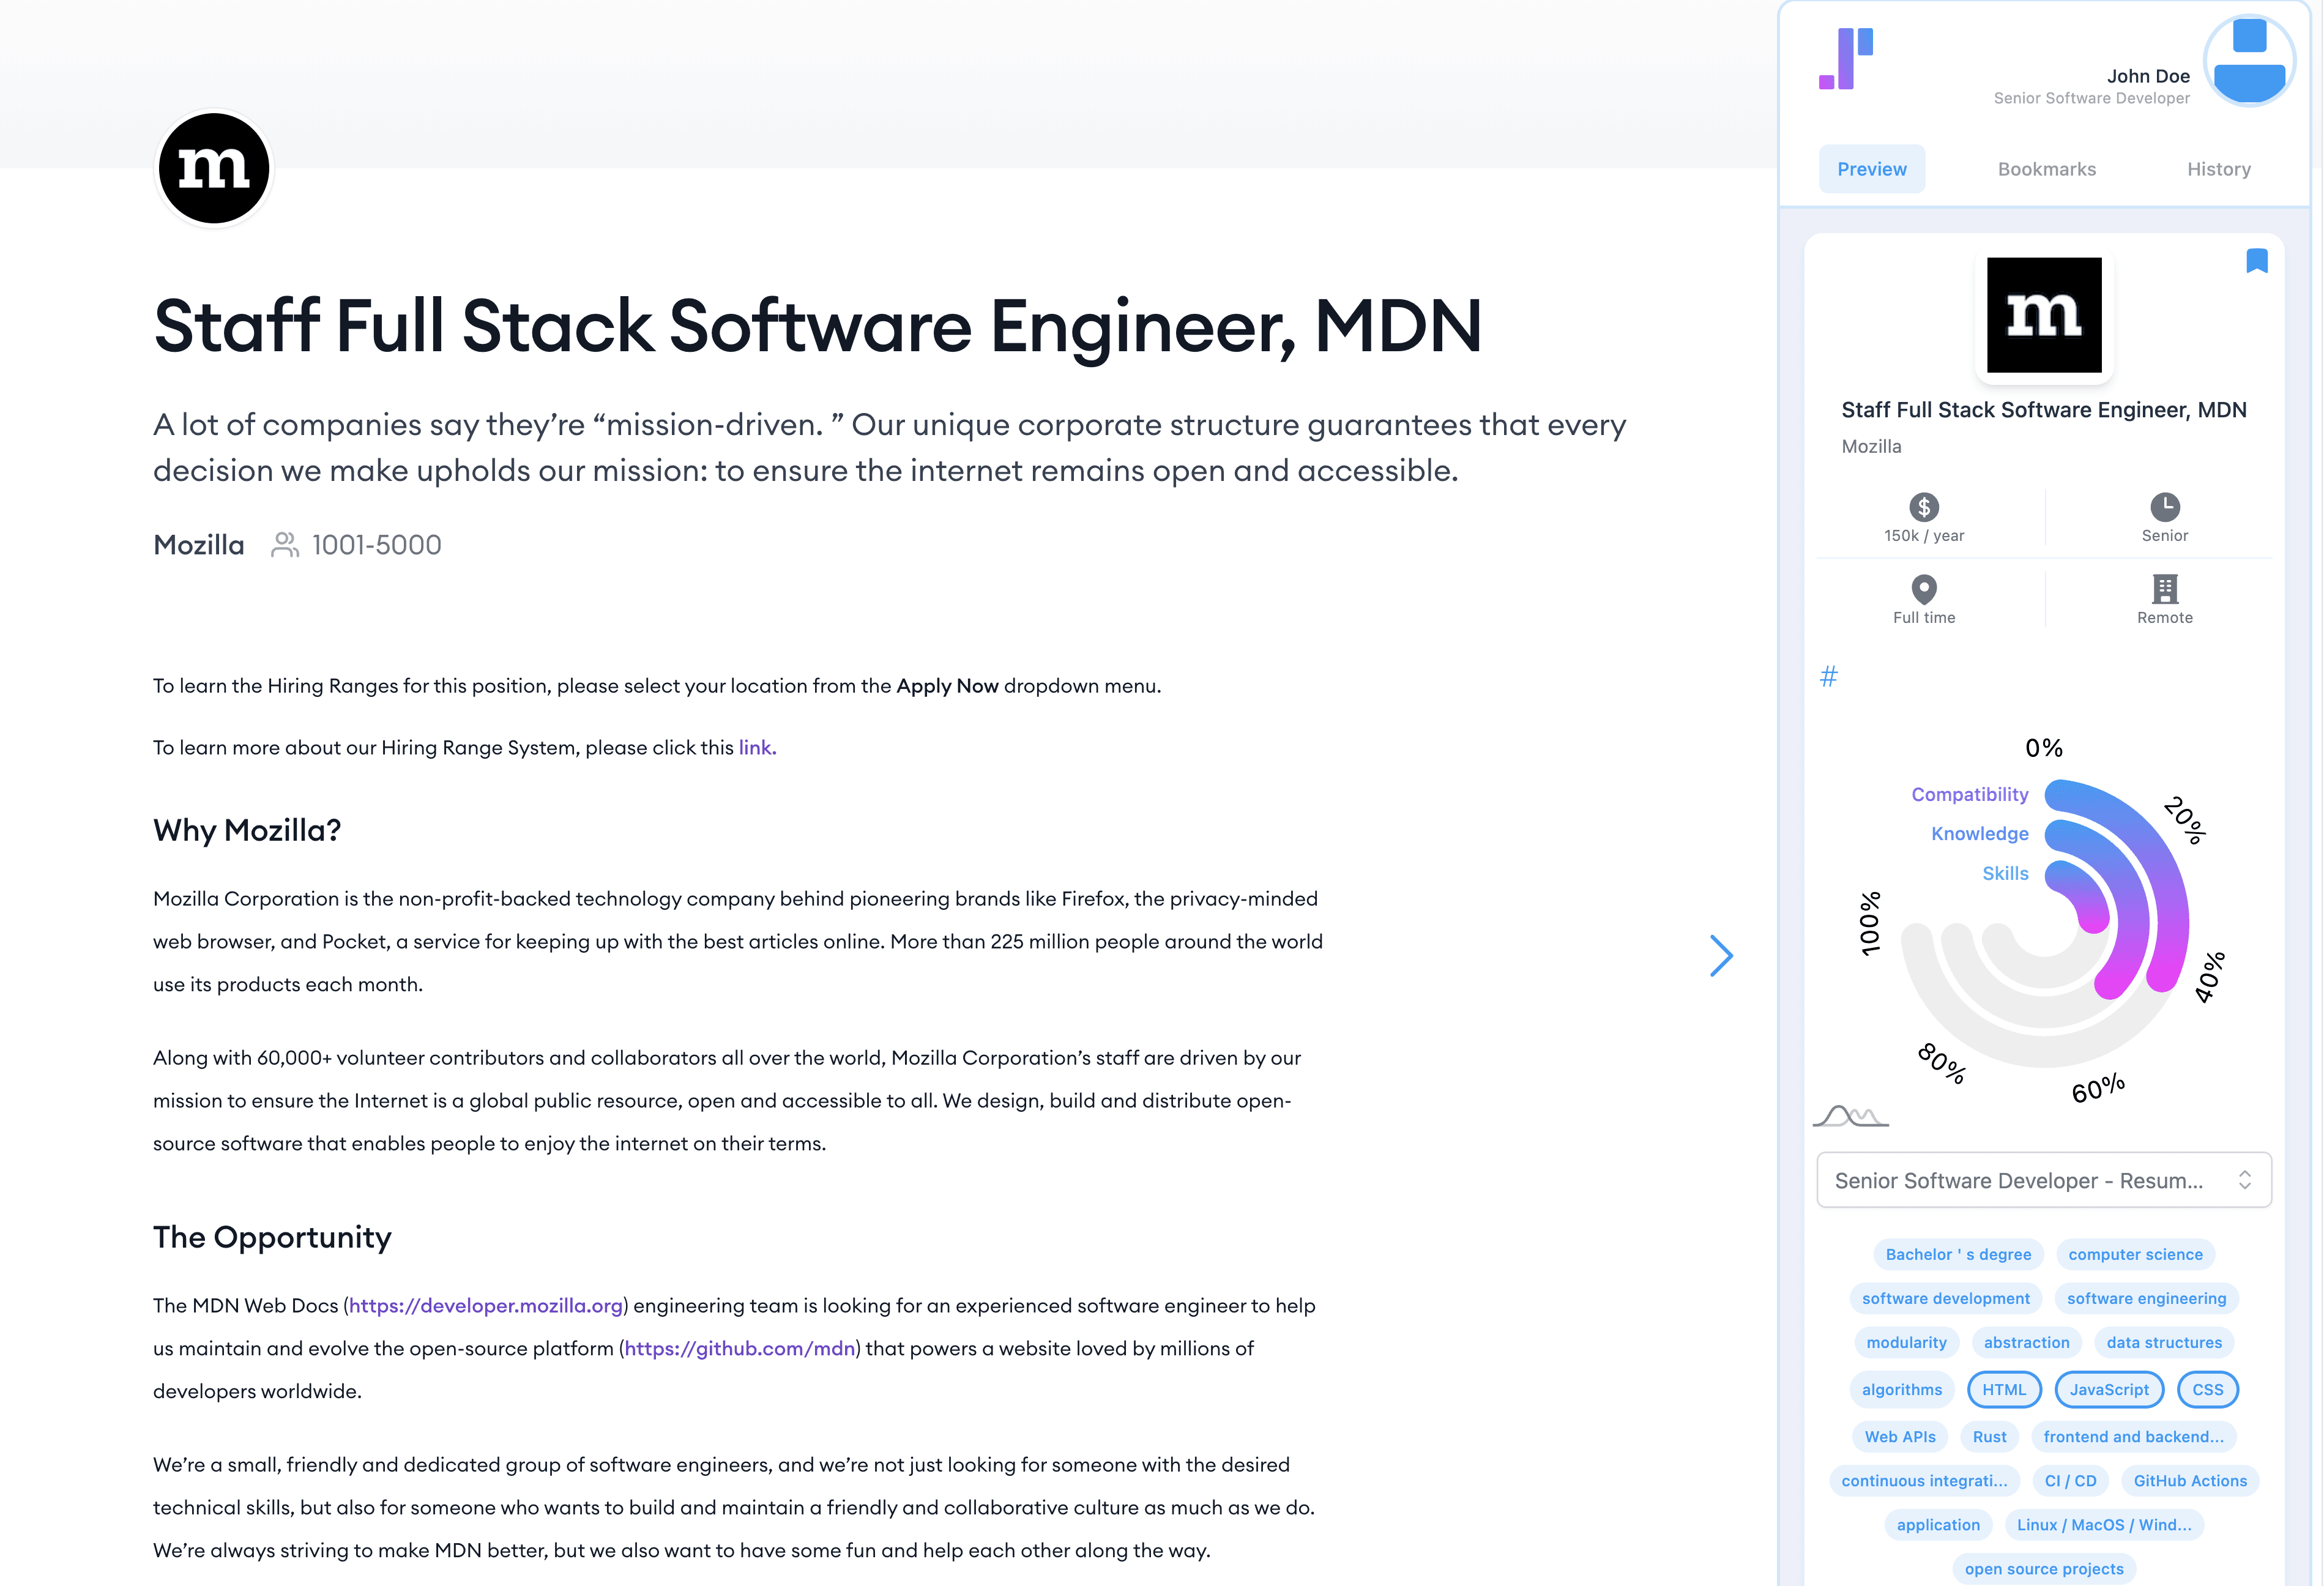
Task: Click the application tag
Action: point(1938,1525)
